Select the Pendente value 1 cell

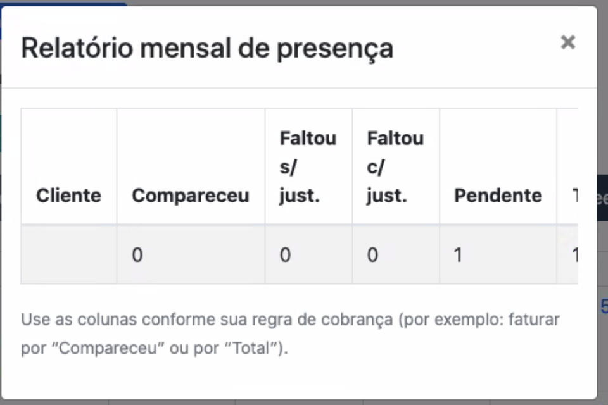(498, 255)
